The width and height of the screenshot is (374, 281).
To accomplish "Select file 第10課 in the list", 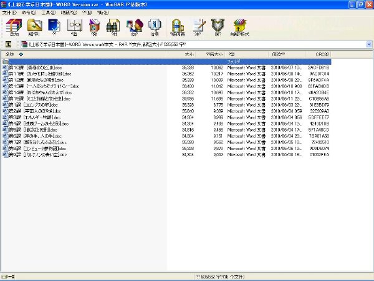I will click(166, 67).
